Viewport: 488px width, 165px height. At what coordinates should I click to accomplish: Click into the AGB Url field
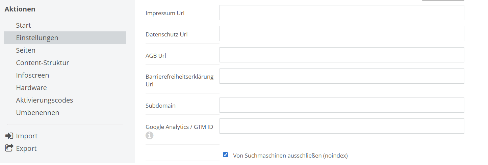(342, 55)
